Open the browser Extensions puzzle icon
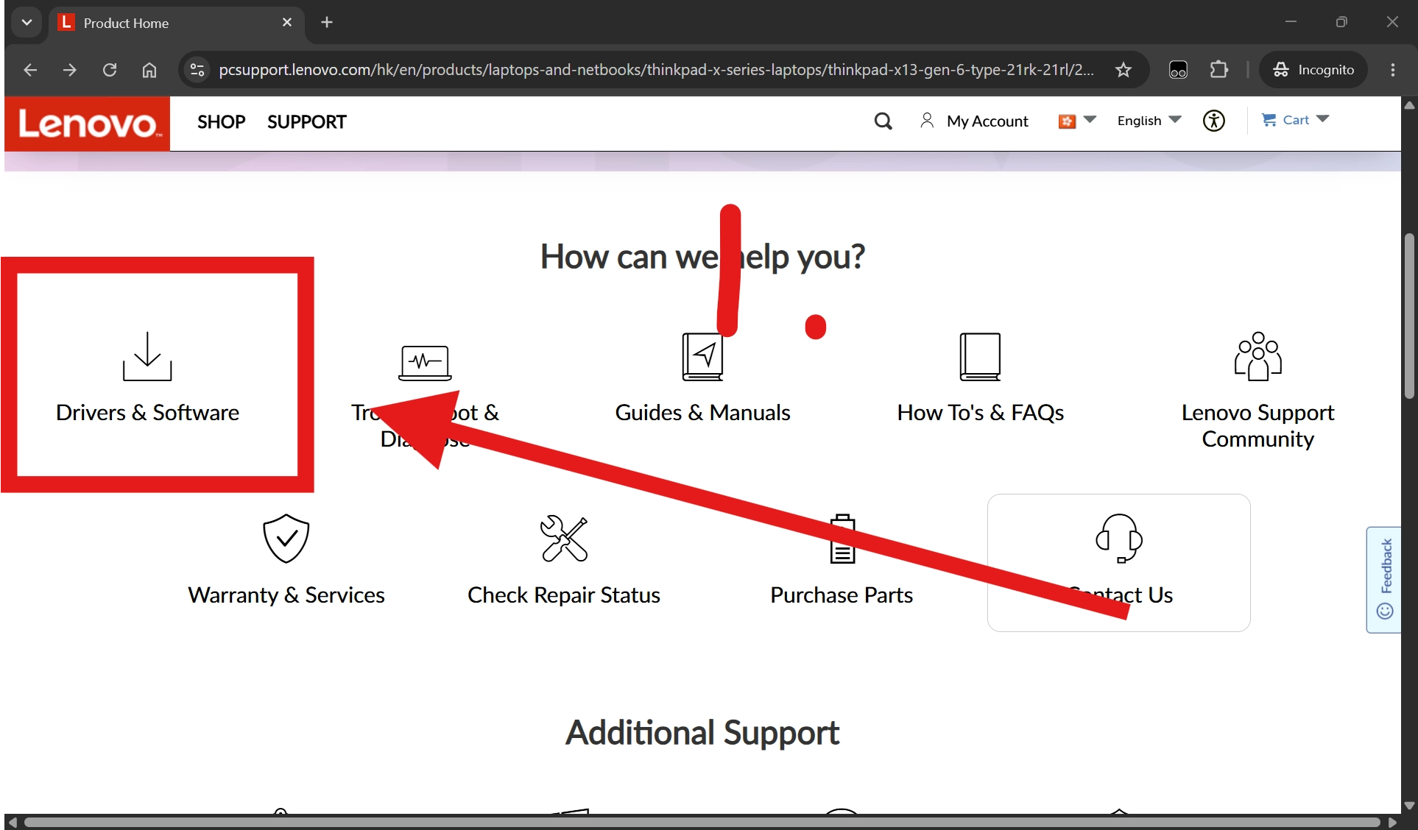The width and height of the screenshot is (1418, 830). 1219,70
